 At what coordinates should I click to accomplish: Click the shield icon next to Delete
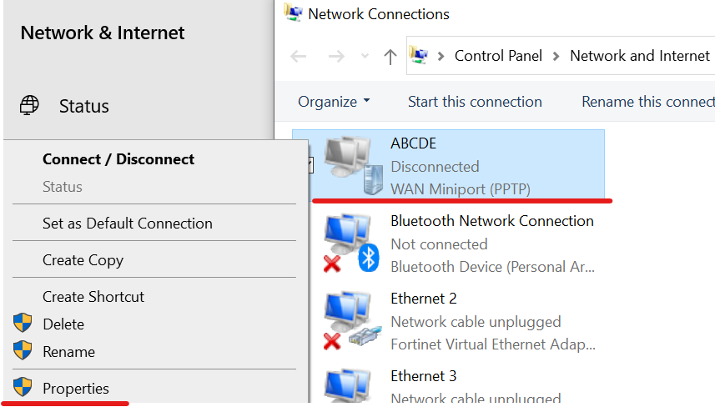[23, 323]
